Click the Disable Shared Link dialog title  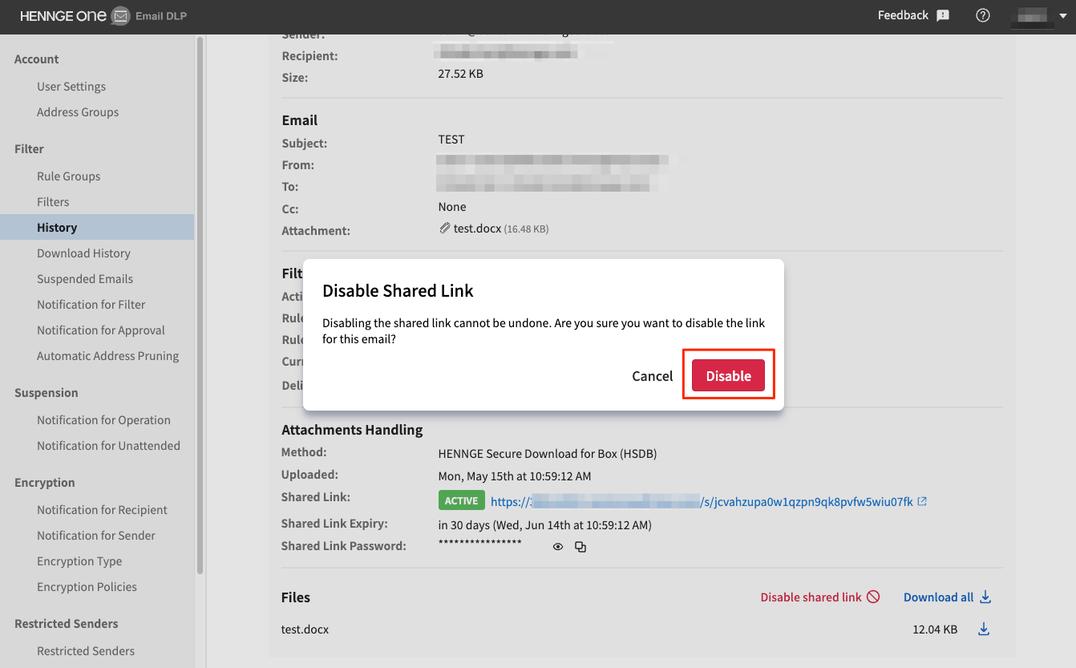[x=398, y=290]
